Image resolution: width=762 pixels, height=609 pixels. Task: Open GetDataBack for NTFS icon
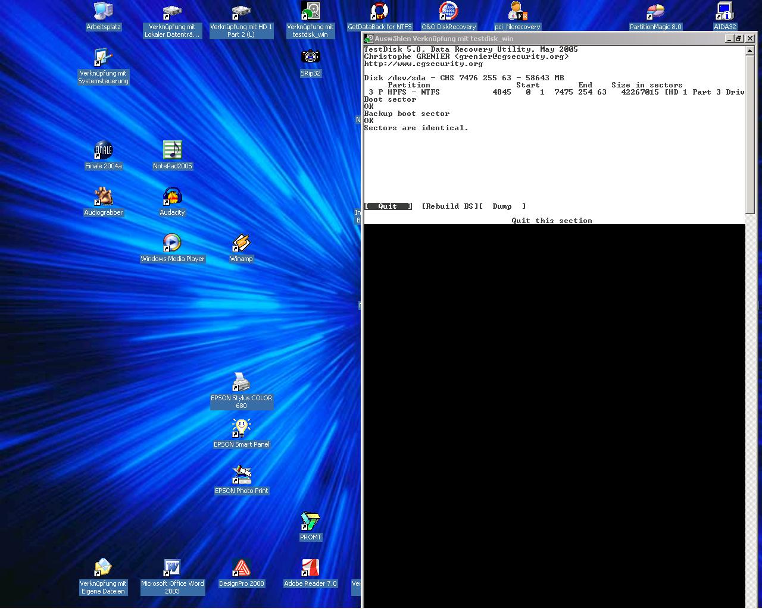[x=380, y=16]
